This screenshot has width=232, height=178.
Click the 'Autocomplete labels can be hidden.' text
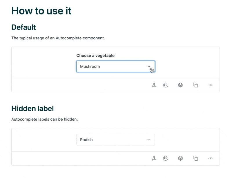pos(45,119)
